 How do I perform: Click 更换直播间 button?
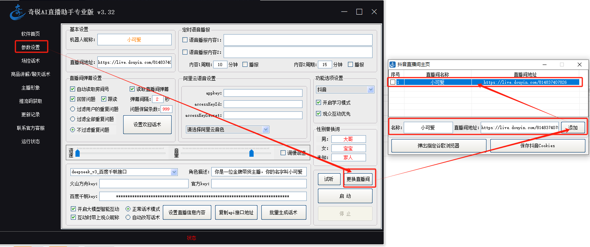pos(358,179)
